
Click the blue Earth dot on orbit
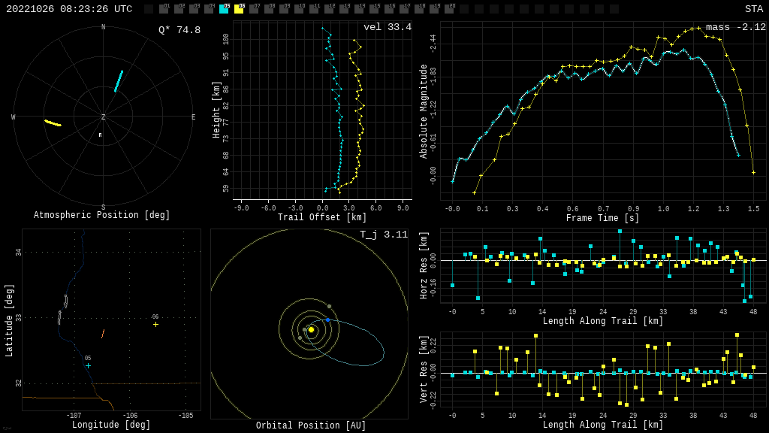coord(327,319)
